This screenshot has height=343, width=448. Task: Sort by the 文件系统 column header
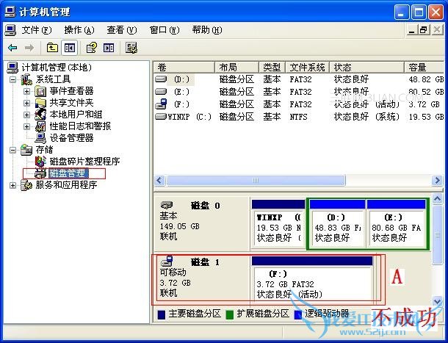308,67
